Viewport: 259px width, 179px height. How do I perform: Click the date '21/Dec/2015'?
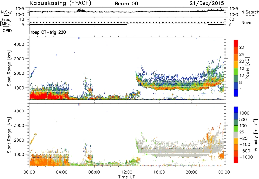coord(207,3)
